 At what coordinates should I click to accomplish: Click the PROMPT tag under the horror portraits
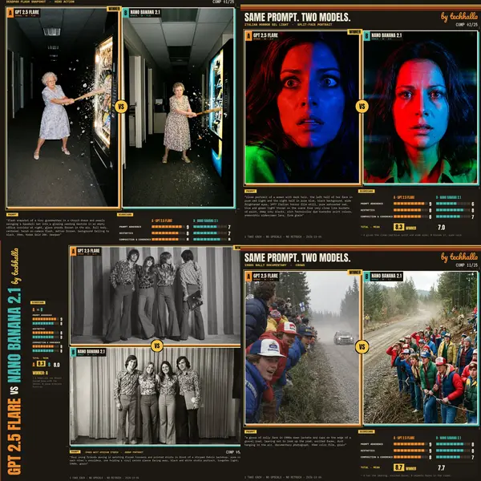[250, 191]
